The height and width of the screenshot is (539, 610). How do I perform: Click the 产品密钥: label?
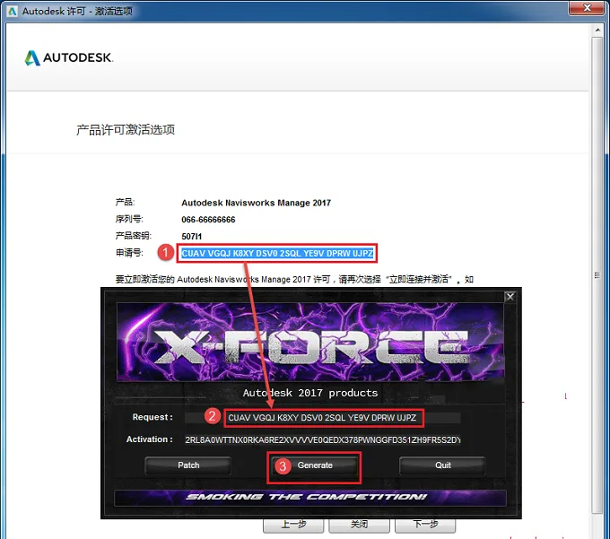pyautogui.click(x=133, y=236)
